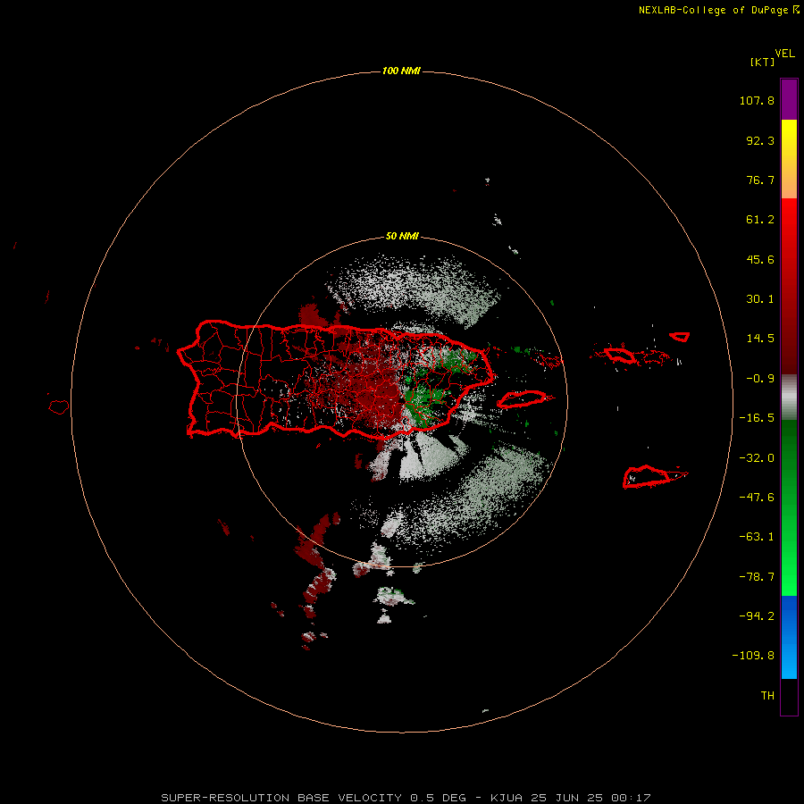Click the small Mona island outline far west

click(x=59, y=406)
